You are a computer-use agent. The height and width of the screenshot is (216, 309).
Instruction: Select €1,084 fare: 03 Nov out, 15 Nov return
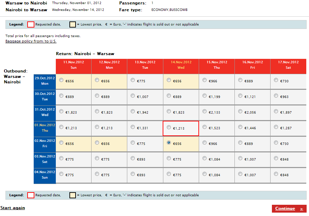tap(205, 158)
